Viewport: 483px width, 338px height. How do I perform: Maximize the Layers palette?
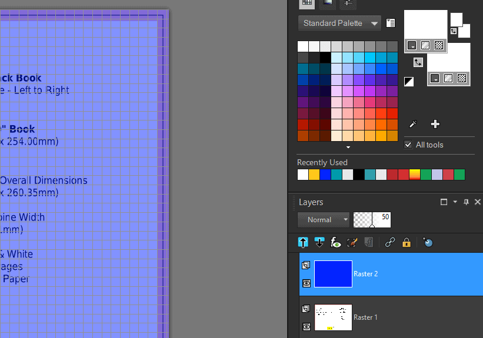[444, 202]
